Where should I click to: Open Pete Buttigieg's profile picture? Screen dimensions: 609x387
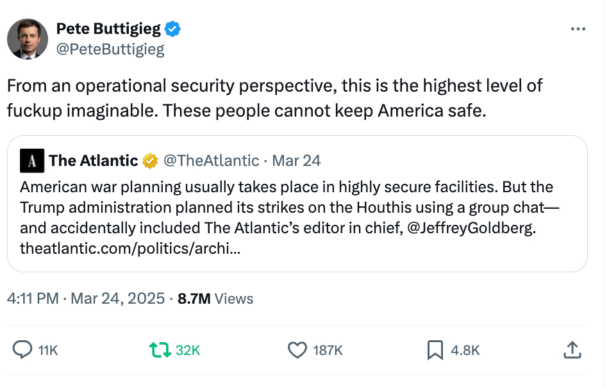point(28,40)
